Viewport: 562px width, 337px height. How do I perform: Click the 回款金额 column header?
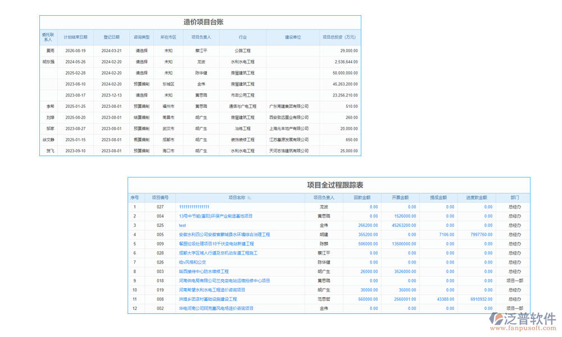pos(361,198)
